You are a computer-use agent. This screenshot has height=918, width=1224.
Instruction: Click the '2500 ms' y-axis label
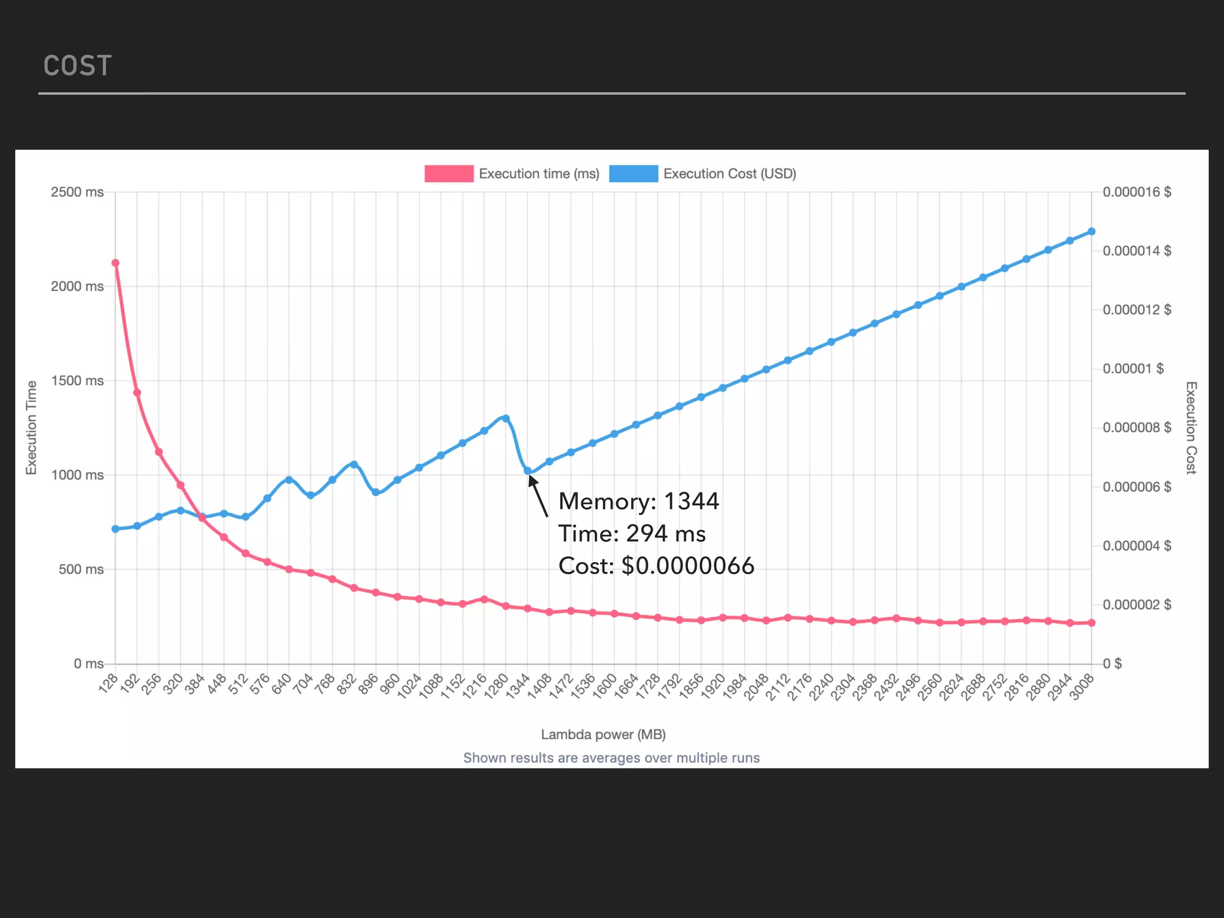click(77, 192)
